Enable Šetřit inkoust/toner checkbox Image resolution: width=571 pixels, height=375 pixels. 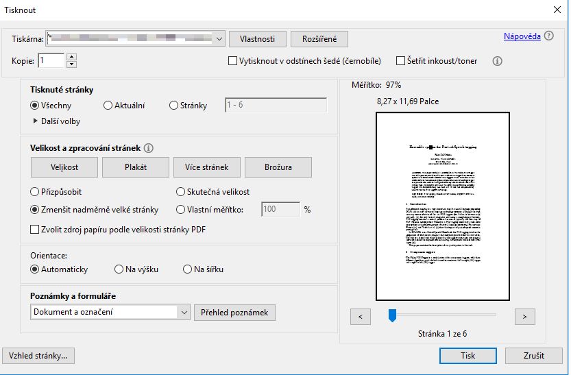pos(400,61)
